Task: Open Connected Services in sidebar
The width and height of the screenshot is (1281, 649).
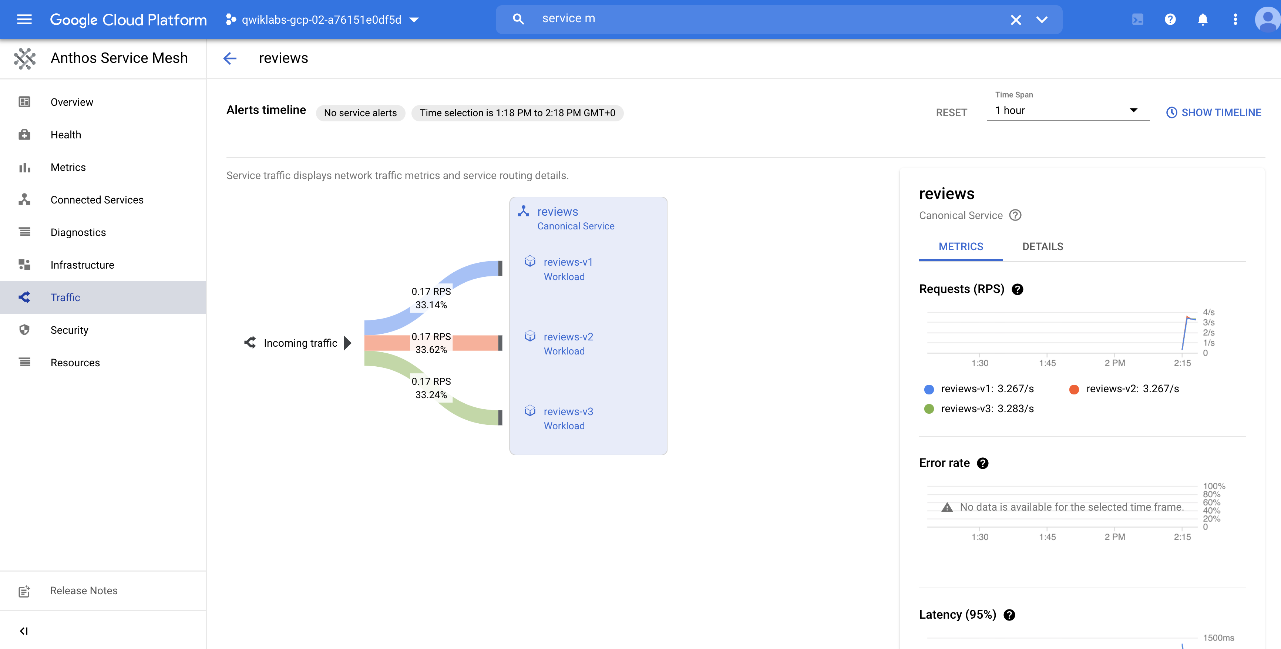Action: (x=103, y=200)
